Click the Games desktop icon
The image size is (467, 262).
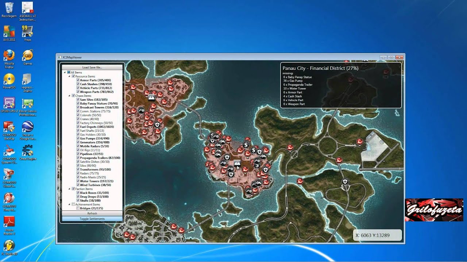(28, 57)
